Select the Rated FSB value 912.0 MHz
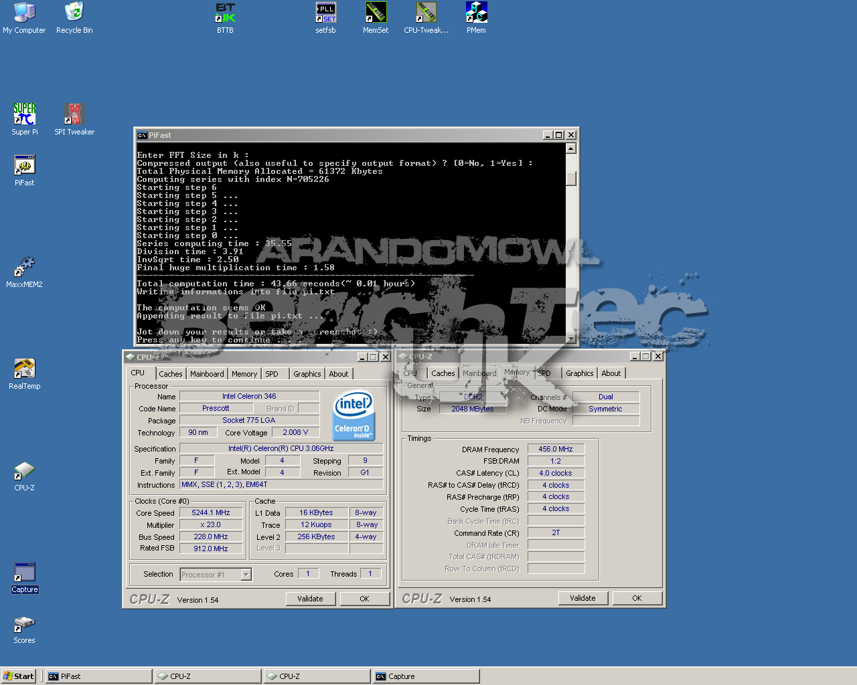The height and width of the screenshot is (685, 857). [x=211, y=549]
